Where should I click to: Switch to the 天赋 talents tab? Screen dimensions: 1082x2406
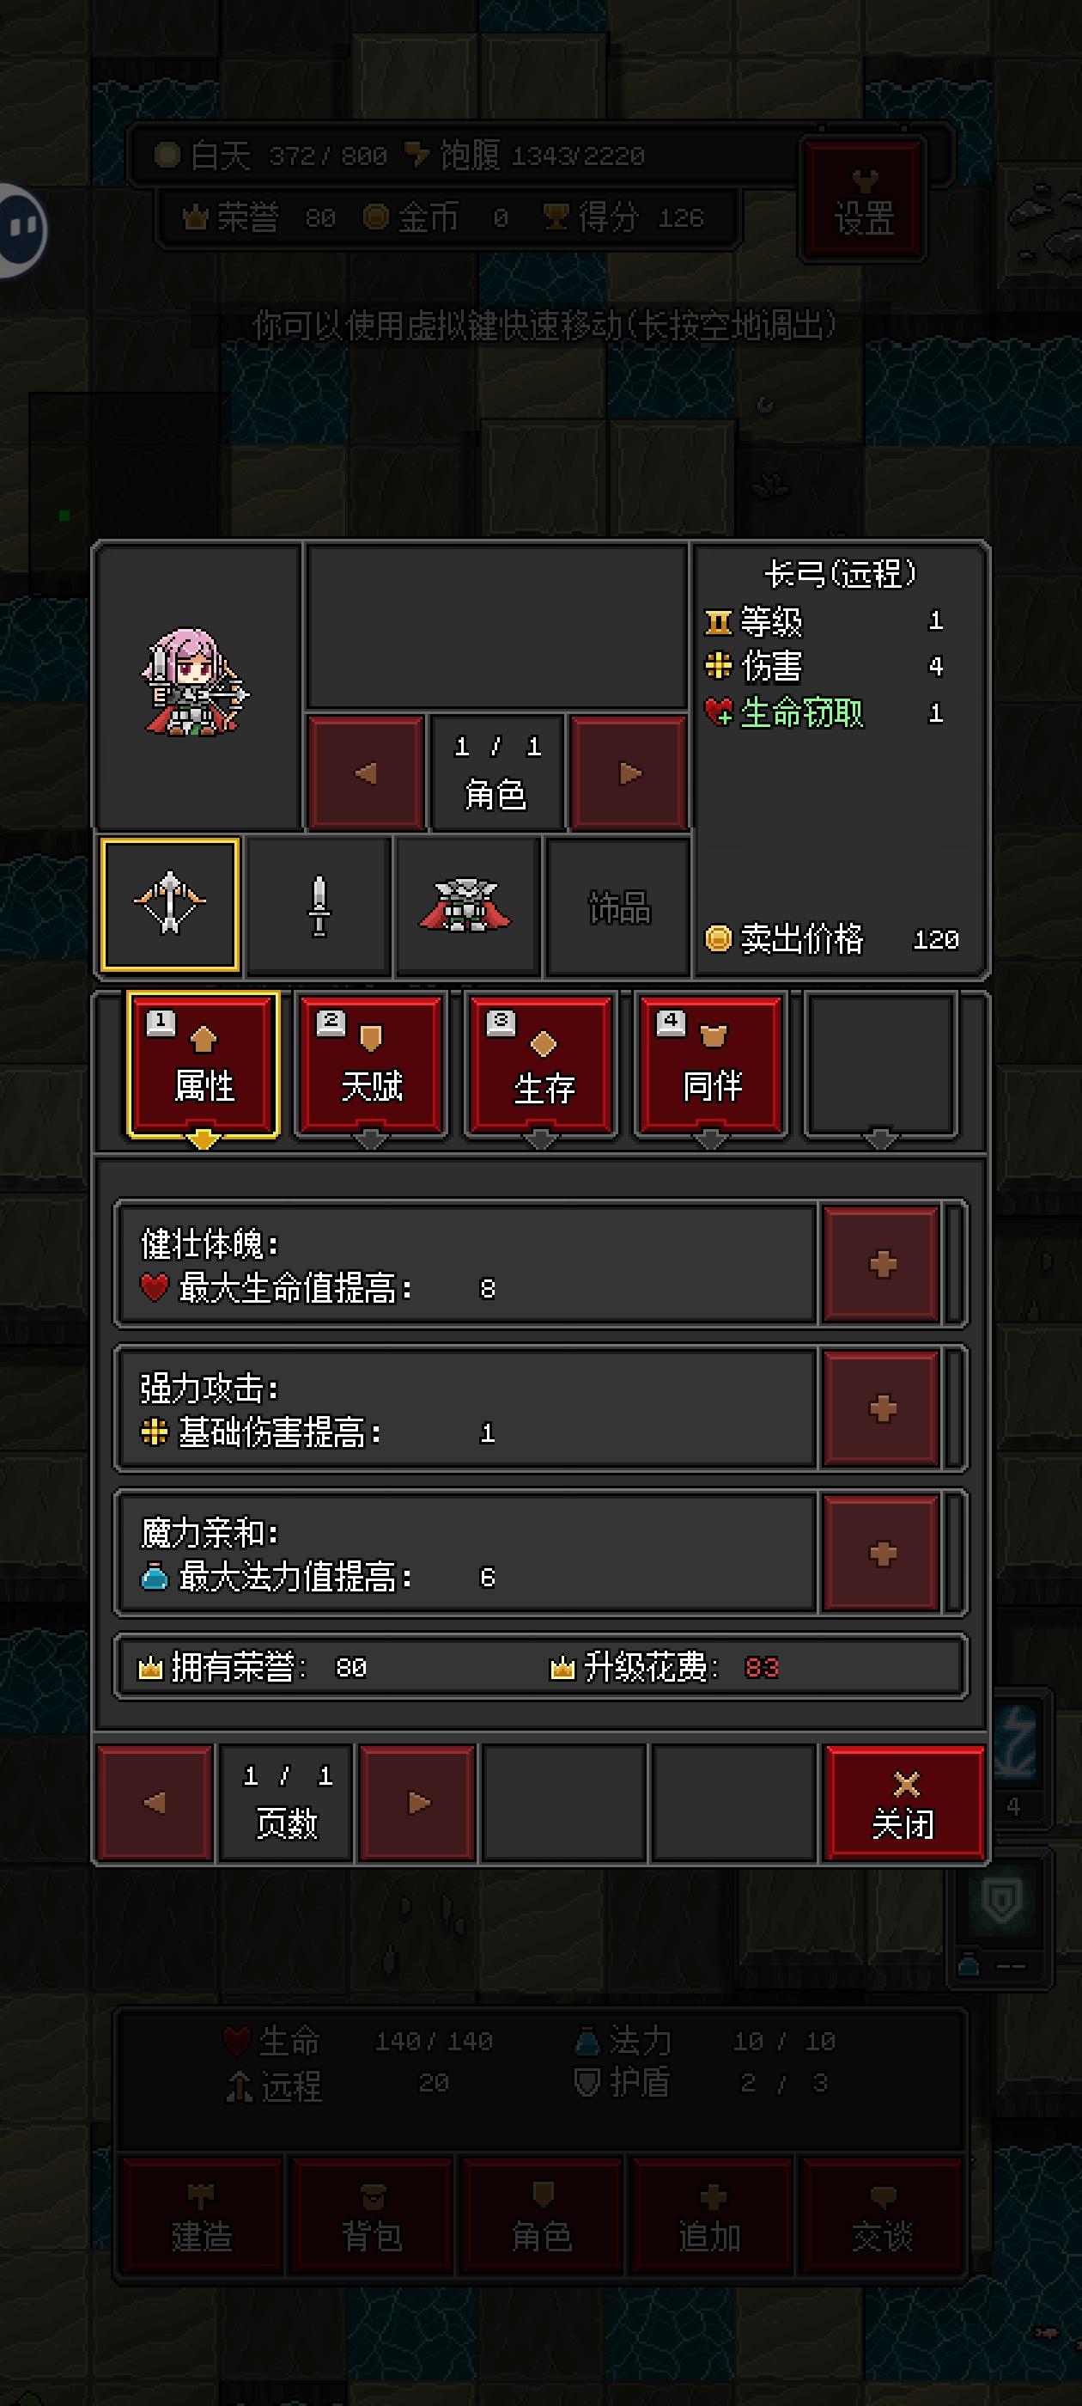click(372, 1066)
